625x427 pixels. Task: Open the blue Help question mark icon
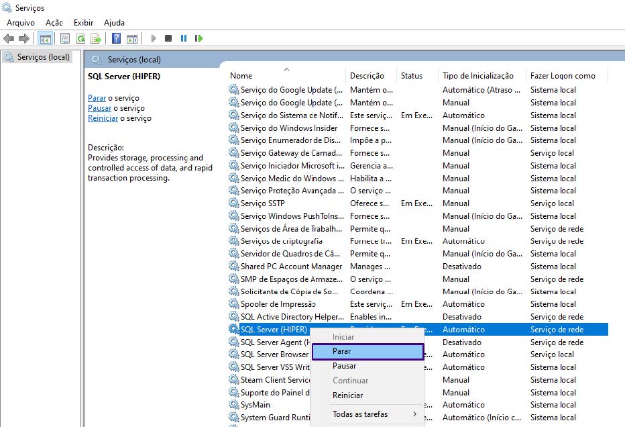117,39
